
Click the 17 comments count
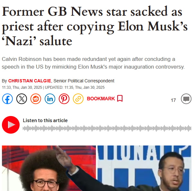(174, 100)
